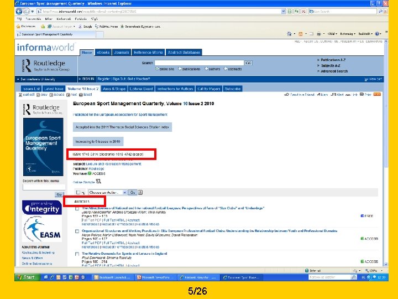Click the Subscribe tab link
Image resolution: width=398 pixels, height=299 pixels.
pyautogui.click(x=232, y=89)
